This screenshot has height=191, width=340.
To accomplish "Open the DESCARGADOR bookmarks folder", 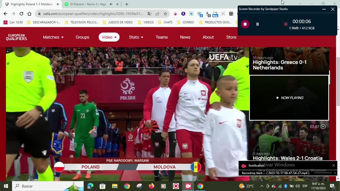I will [44, 22].
